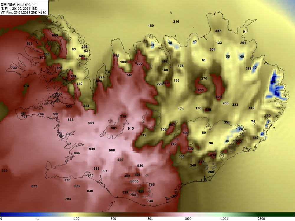The width and height of the screenshot is (295, 221).
Task: Click the dark blue start of the color scale
Action: (x=2, y=215)
